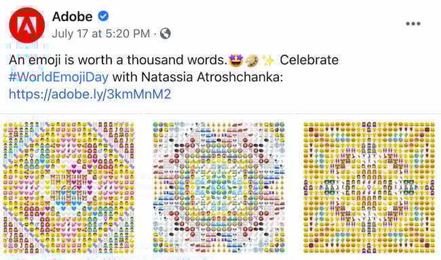View the middle earth-themed emoji mosaic image

click(219, 188)
